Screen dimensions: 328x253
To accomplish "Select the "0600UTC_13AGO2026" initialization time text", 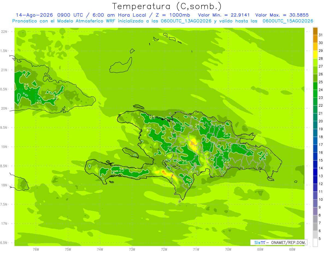I will click(x=186, y=21).
